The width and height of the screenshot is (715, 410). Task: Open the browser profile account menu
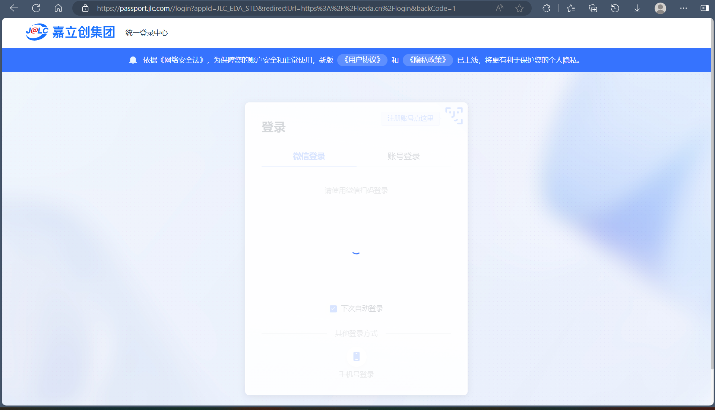pos(660,8)
